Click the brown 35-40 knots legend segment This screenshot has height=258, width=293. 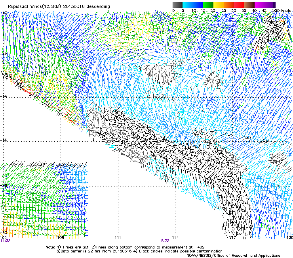point(249,5)
